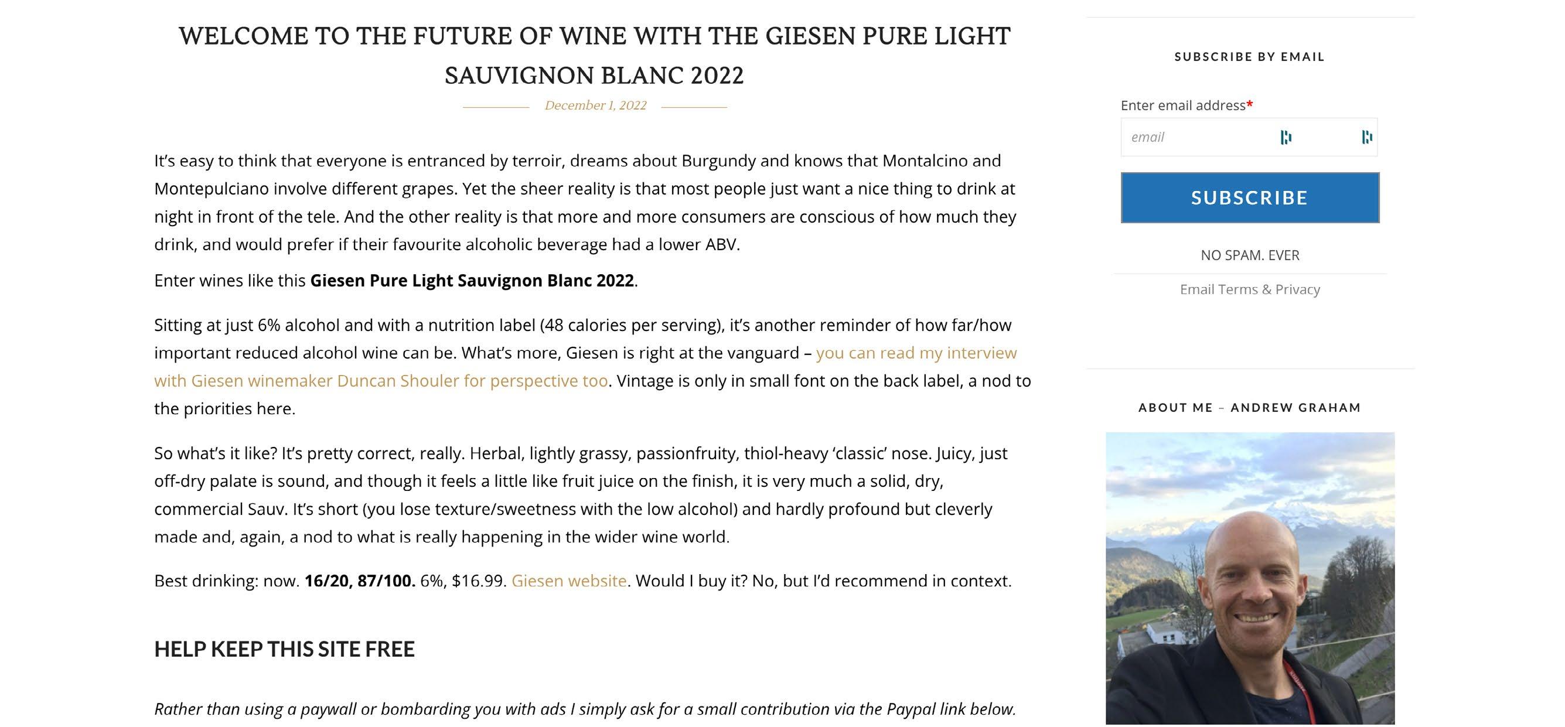Click the italic Paypal contribution paragraph
Image resolution: width=1565 pixels, height=727 pixels.
tap(585, 709)
